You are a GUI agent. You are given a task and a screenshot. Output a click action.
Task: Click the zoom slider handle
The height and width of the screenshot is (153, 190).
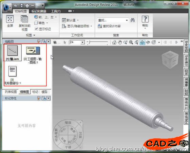pyautogui.click(x=89, y=42)
